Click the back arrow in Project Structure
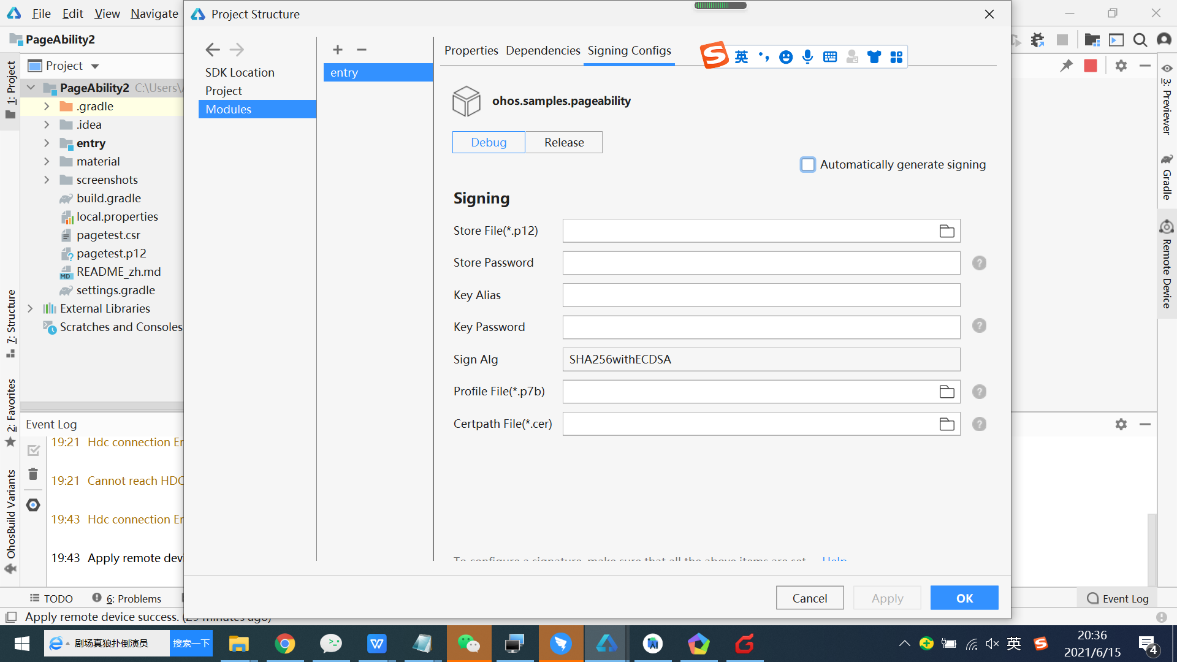Viewport: 1177px width, 662px height. coord(213,50)
